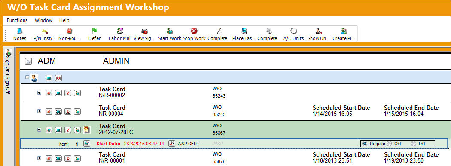Collapse the employee row in the blue bar

(27, 77)
